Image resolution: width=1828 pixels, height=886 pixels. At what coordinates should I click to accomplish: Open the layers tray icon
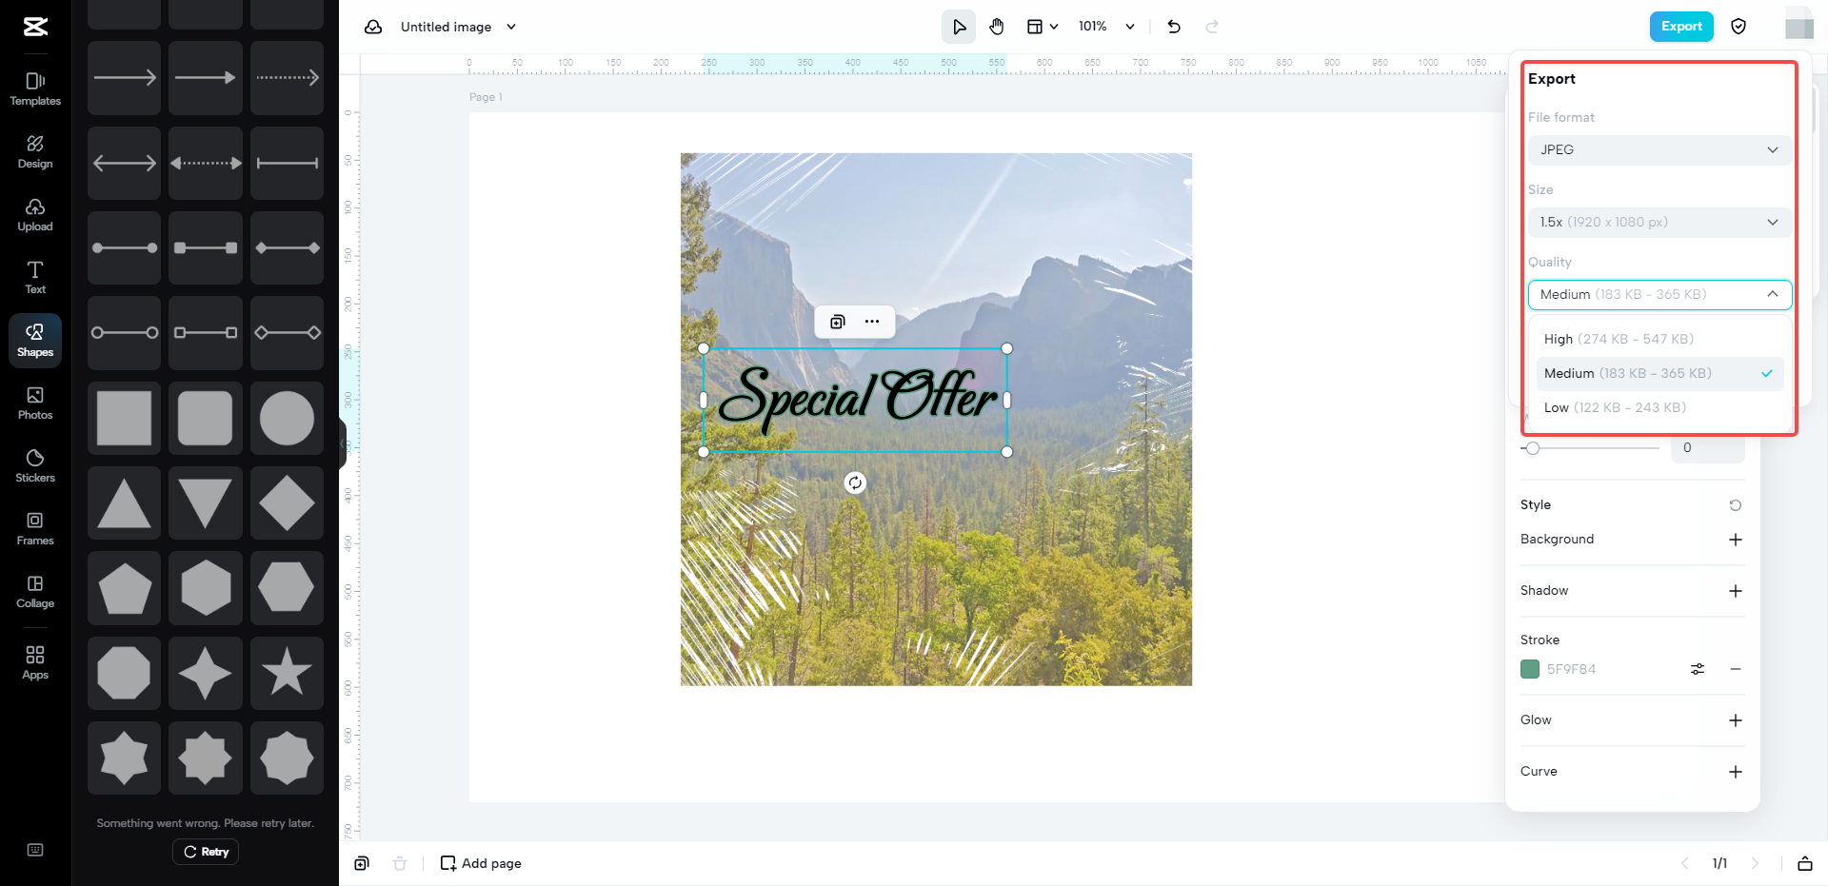coord(1805,863)
